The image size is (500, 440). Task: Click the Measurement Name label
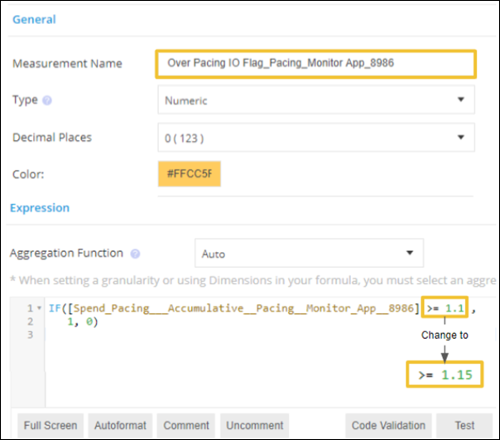[x=67, y=64]
